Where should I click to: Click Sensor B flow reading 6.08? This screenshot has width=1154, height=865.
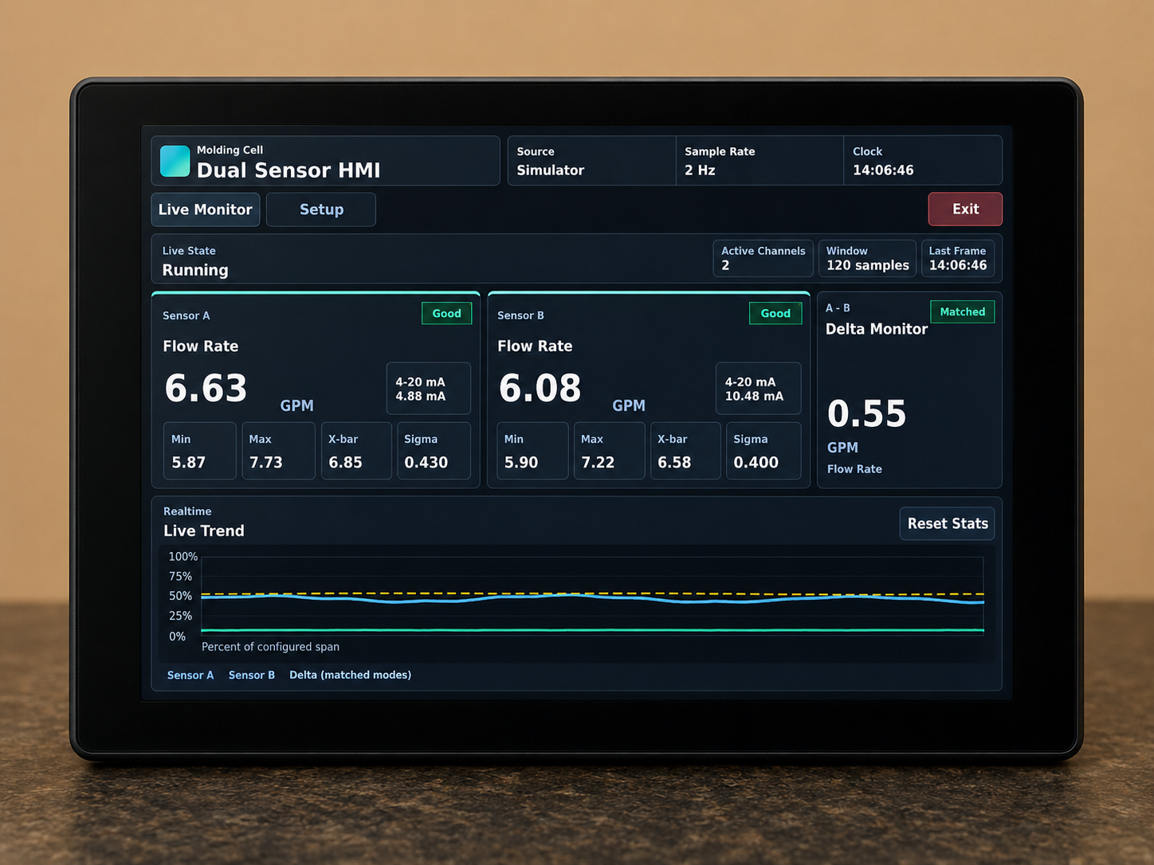[x=540, y=389]
